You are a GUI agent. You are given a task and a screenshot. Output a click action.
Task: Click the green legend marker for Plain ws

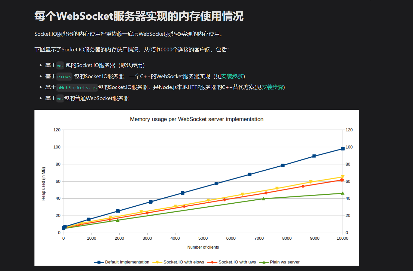264,262
